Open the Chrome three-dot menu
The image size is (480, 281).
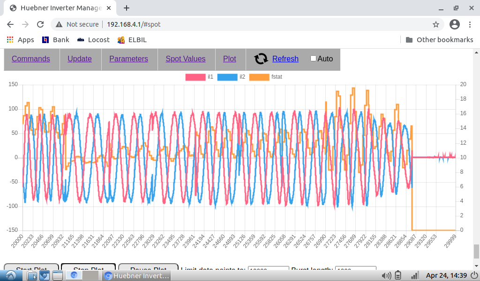(470, 24)
